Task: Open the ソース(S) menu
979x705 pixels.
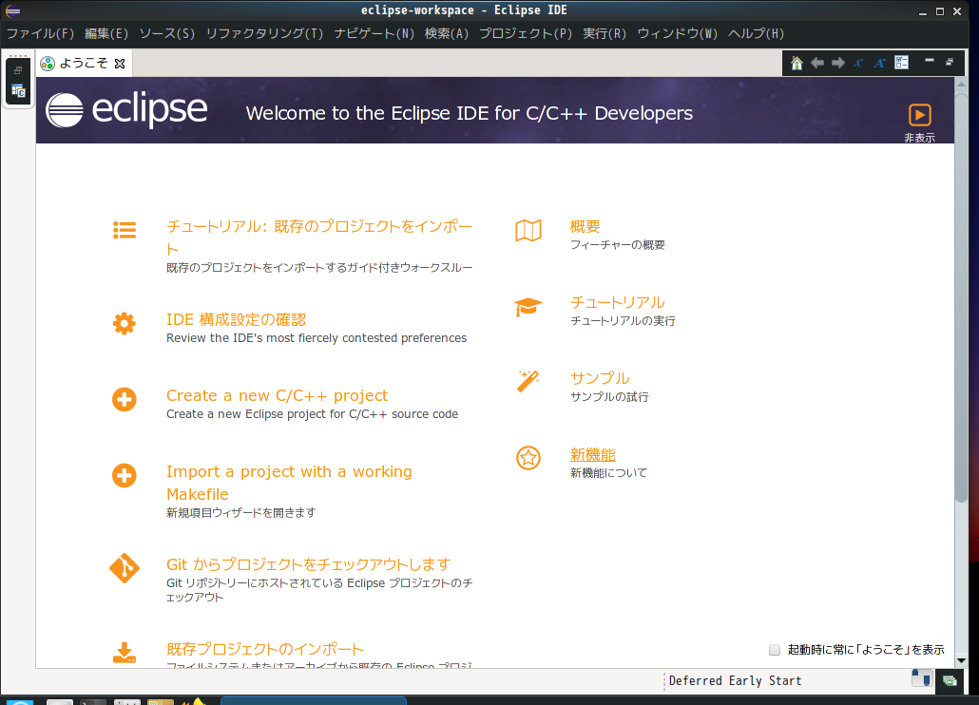Action: (x=166, y=33)
